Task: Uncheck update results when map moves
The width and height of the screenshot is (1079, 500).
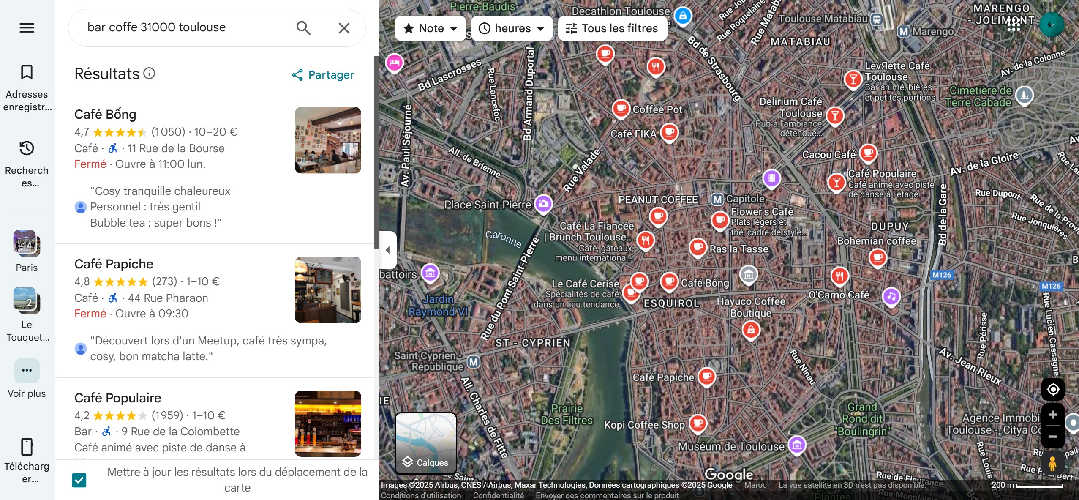Action: pos(79,480)
